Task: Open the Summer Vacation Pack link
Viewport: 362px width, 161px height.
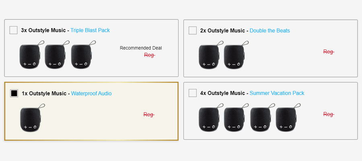Action: 277,93
